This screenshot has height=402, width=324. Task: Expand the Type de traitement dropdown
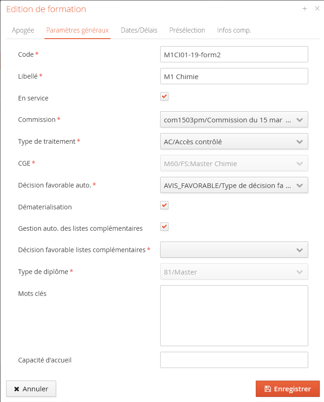point(299,141)
